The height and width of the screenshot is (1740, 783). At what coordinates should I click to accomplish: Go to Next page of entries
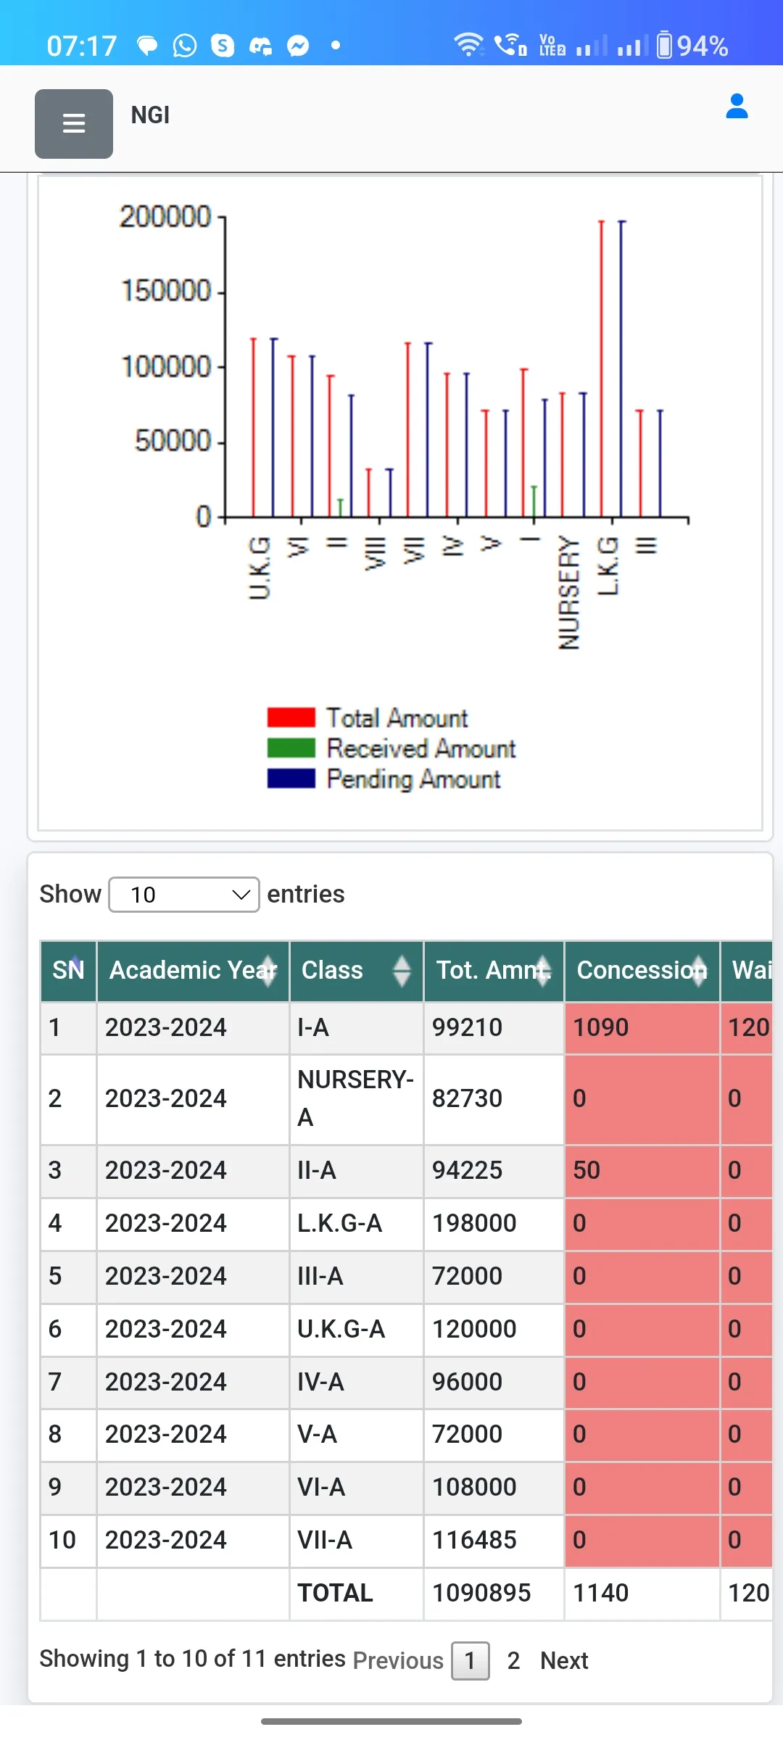pyautogui.click(x=564, y=1660)
